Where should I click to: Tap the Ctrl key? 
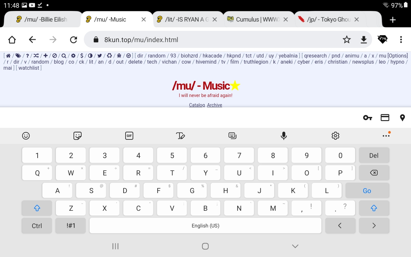click(x=37, y=226)
